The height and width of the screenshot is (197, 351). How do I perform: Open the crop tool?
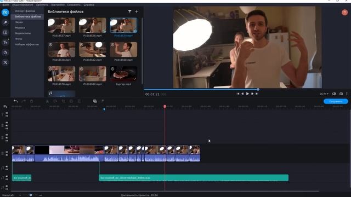point(64,101)
